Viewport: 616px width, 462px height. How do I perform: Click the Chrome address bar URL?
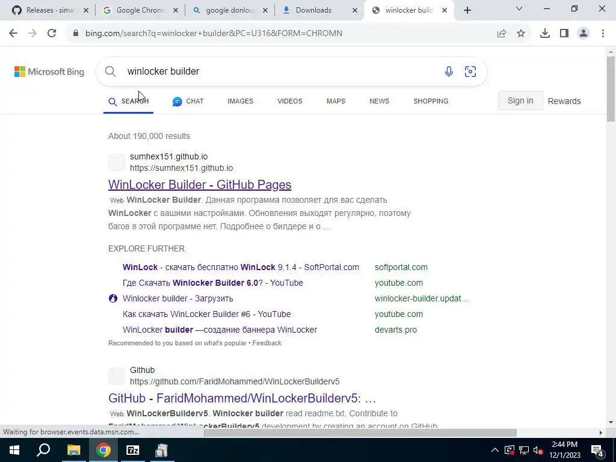(214, 34)
